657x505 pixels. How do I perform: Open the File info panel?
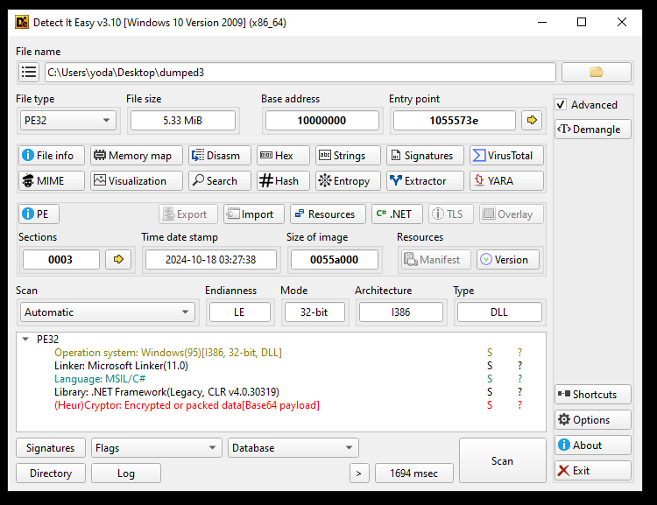click(x=51, y=156)
